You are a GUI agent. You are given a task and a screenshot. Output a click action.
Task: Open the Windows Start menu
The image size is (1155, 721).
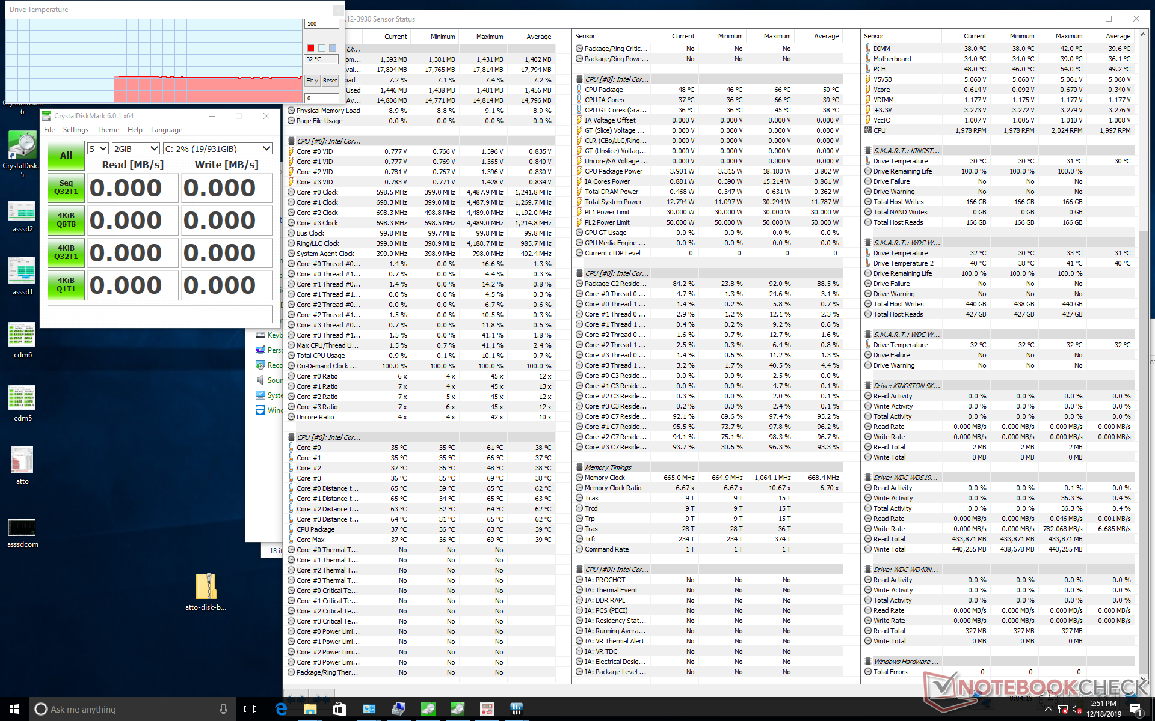tap(14, 709)
